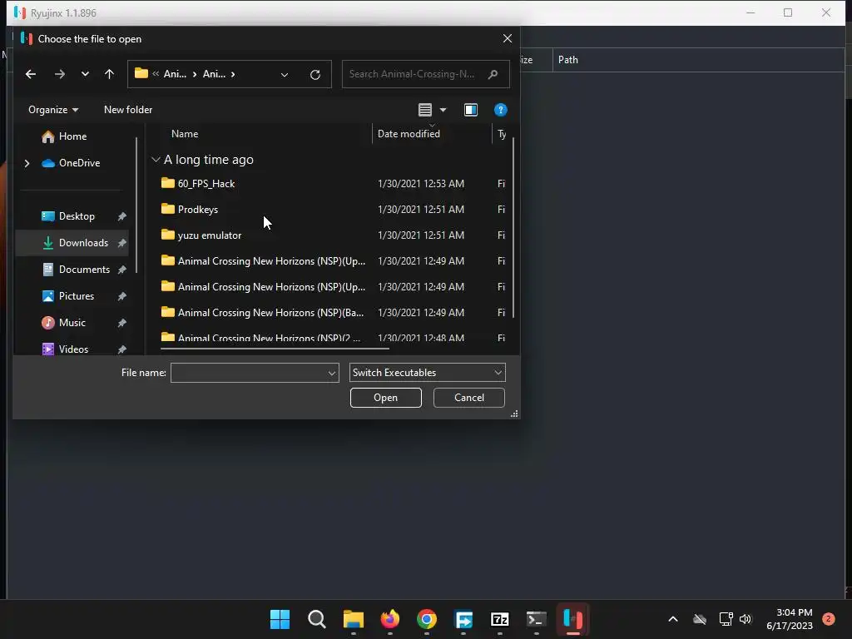This screenshot has height=639, width=852.
Task: Open Desktop quick access location
Action: tap(77, 216)
